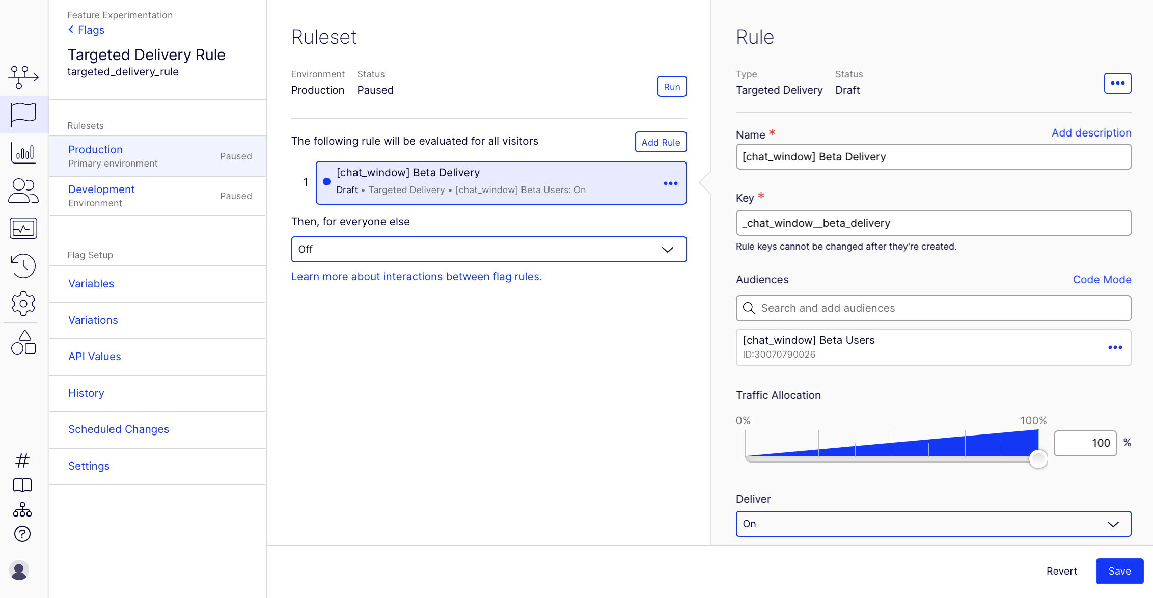Image resolution: width=1153 pixels, height=598 pixels.
Task: Expand the Deliver dropdown set to On
Action: [x=933, y=524]
